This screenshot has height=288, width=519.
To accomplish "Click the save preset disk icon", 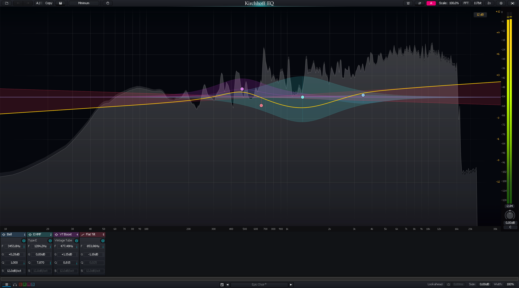I will [222, 285].
